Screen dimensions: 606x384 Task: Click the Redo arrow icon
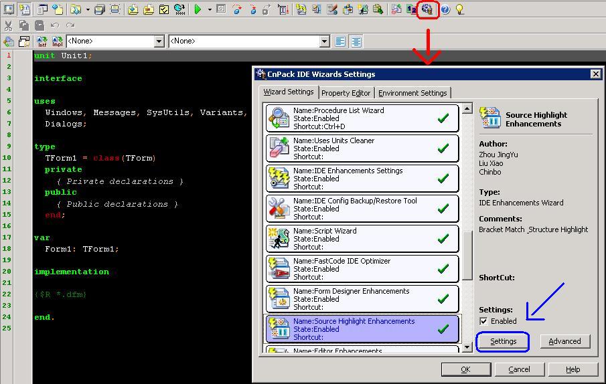coord(70,25)
